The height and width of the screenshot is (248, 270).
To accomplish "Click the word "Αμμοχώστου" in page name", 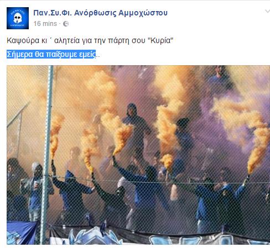I will click(143, 13).
